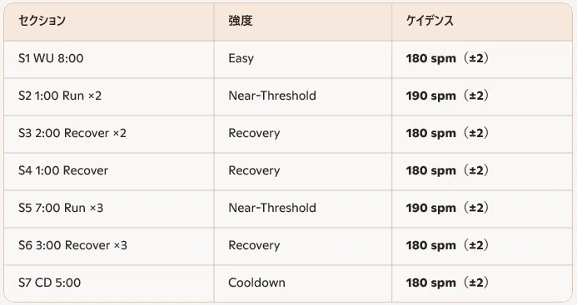This screenshot has width=577, height=305.
Task: Click 190 spm in the S5 row
Action: (431, 208)
